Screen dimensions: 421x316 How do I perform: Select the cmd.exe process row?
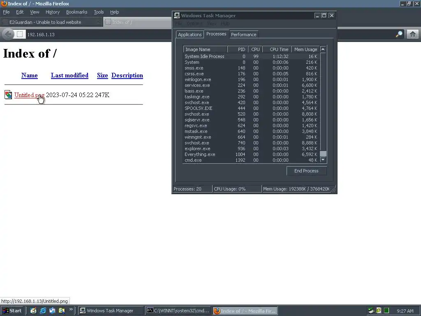[x=251, y=160]
